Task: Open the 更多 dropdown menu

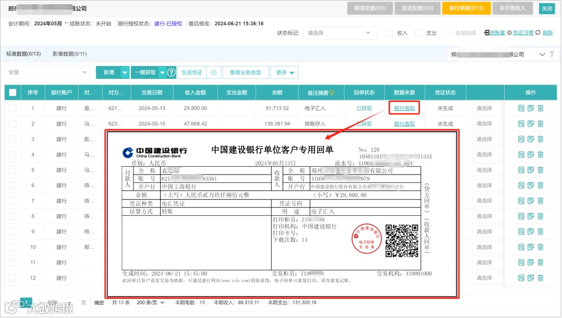Action: coord(284,73)
